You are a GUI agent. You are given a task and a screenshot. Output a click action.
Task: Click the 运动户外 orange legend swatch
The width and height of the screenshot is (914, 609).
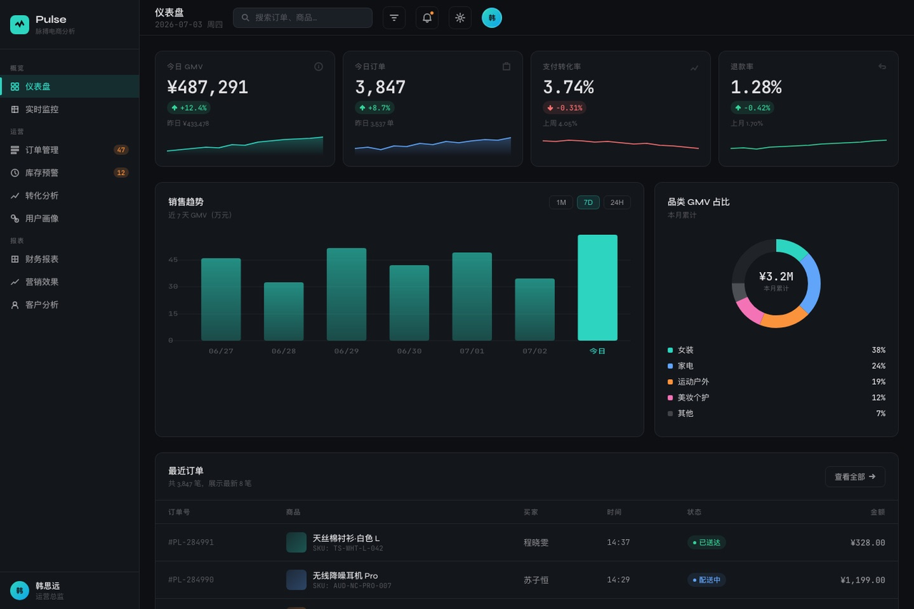coord(670,382)
